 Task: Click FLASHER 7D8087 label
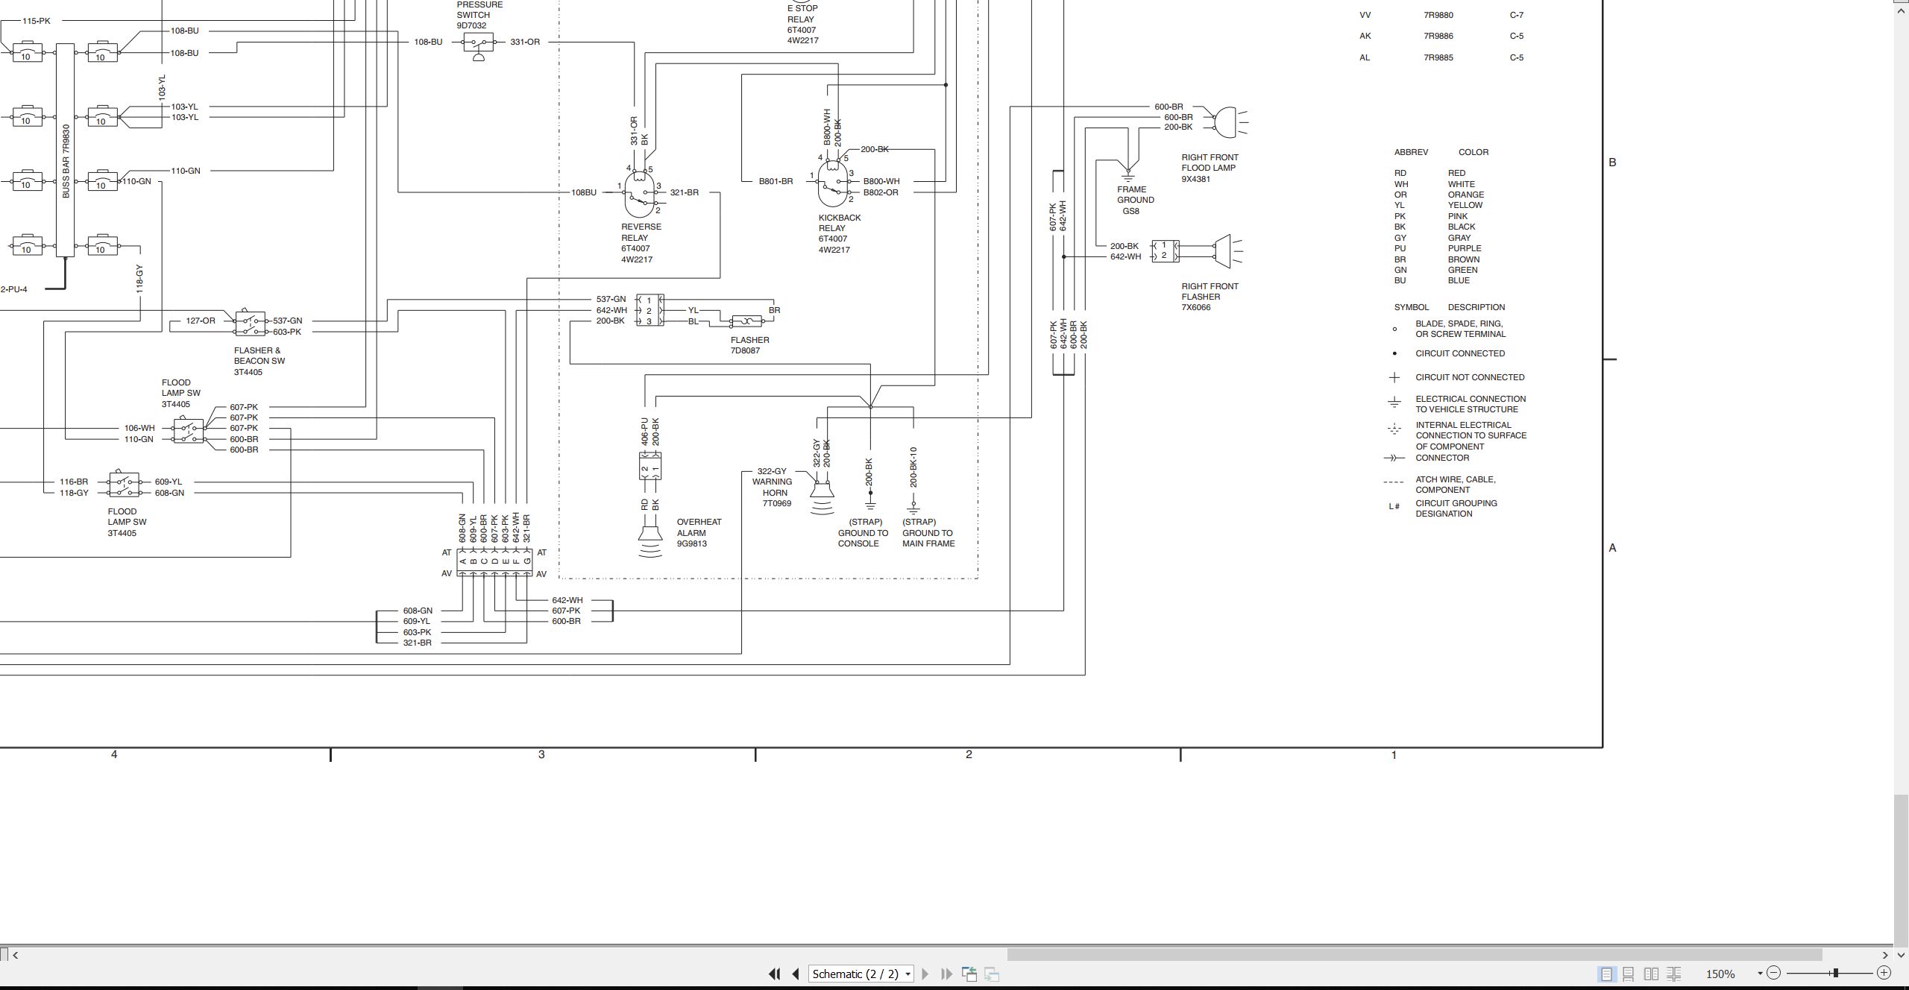coord(749,345)
